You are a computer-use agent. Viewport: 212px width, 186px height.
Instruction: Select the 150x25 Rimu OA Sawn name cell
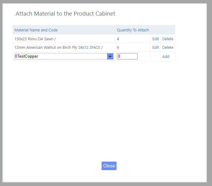coord(35,39)
